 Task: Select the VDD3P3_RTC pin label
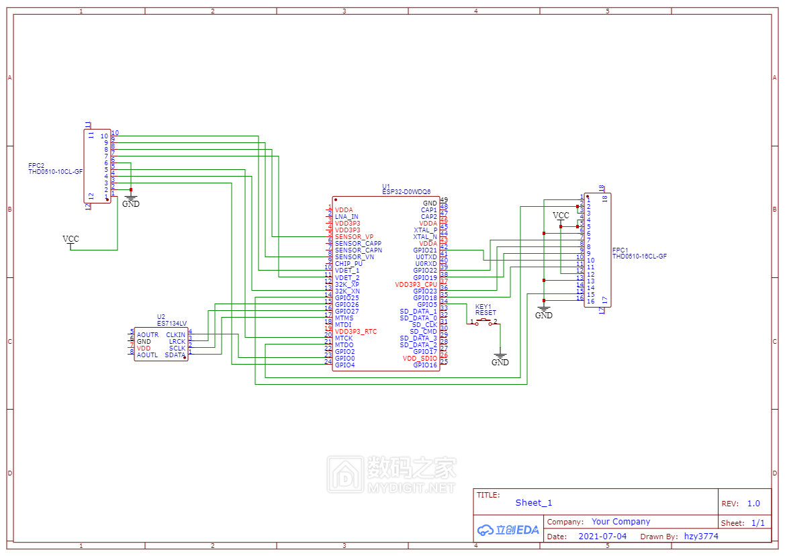coord(356,331)
